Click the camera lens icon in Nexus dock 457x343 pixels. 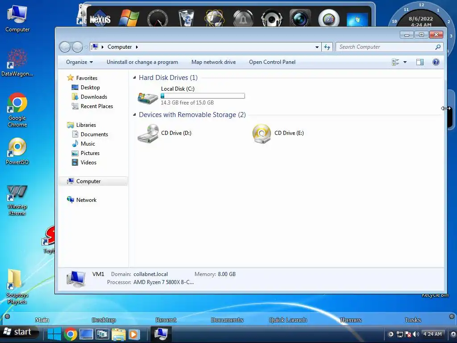tap(300, 18)
